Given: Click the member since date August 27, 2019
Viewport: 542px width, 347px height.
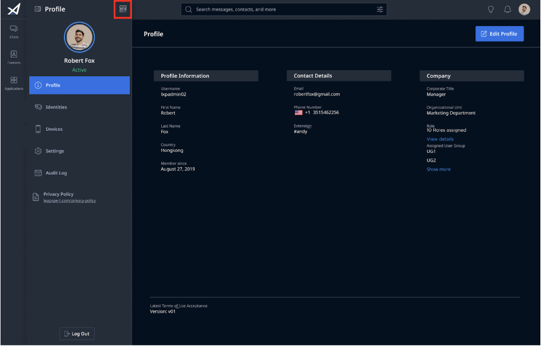Looking at the screenshot, I should click(178, 169).
